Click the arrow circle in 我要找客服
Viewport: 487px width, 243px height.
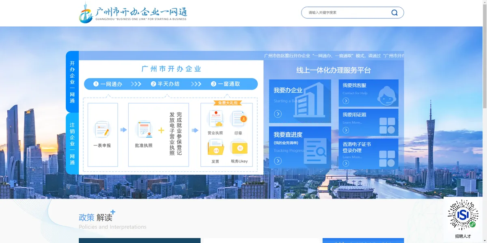(346, 101)
